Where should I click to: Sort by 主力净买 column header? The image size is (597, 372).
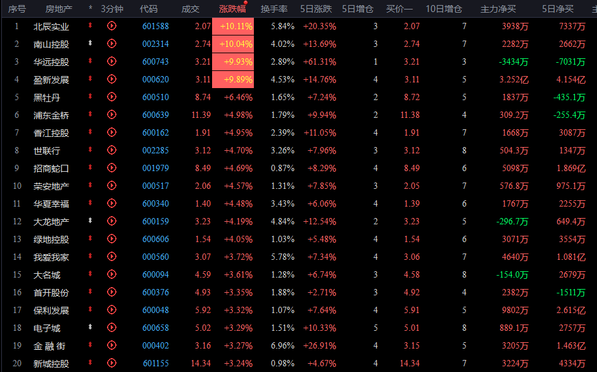pos(498,9)
